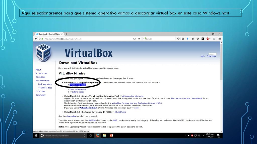Click the battery icon in system tray
Image resolution: width=257 pixels, height=144 pixels.
coord(189,135)
